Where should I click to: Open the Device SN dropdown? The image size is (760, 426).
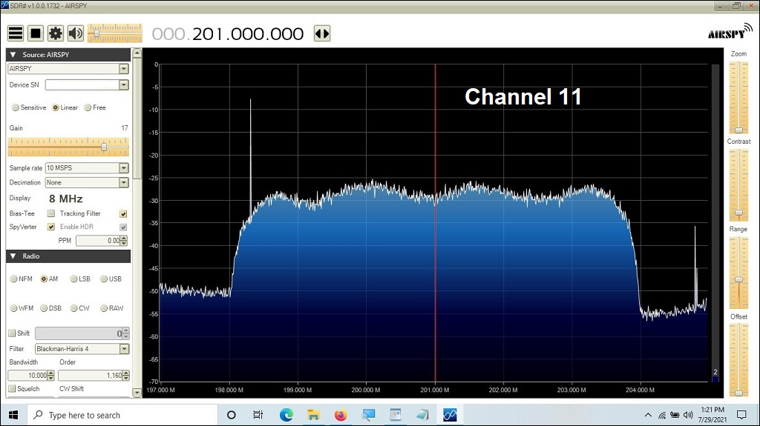coord(87,84)
